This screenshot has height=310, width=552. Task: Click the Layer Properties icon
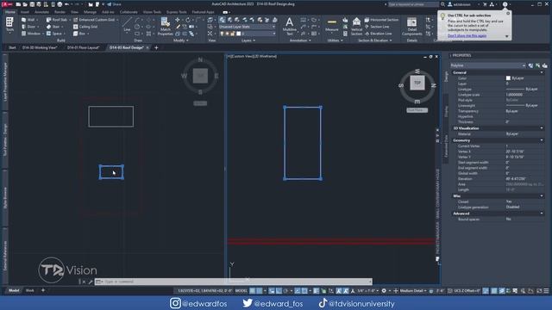(x=223, y=20)
